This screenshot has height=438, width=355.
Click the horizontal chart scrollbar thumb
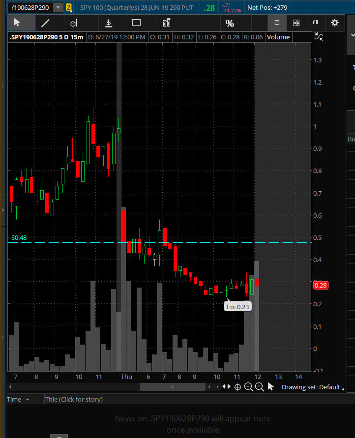[x=173, y=387]
